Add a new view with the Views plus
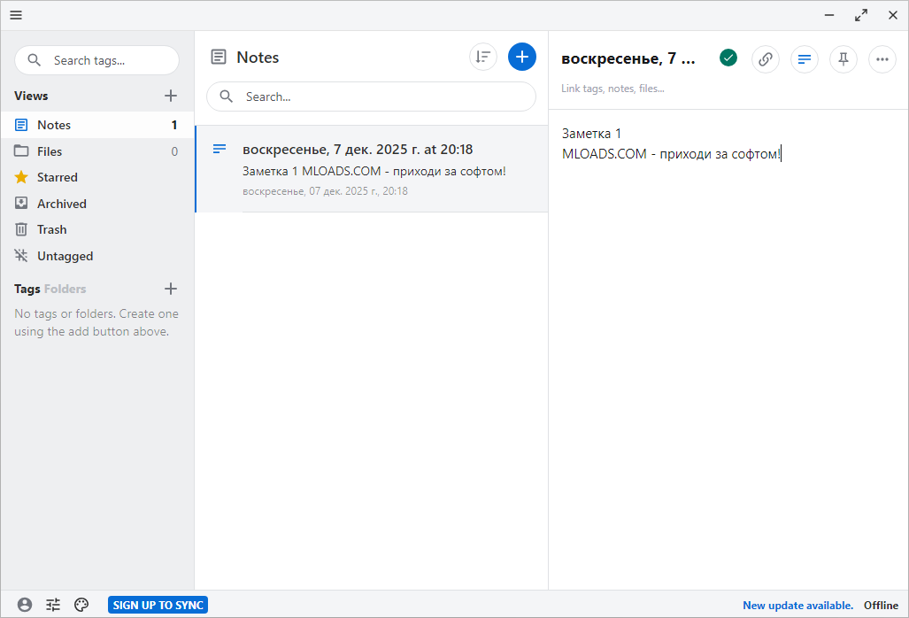 (x=170, y=95)
